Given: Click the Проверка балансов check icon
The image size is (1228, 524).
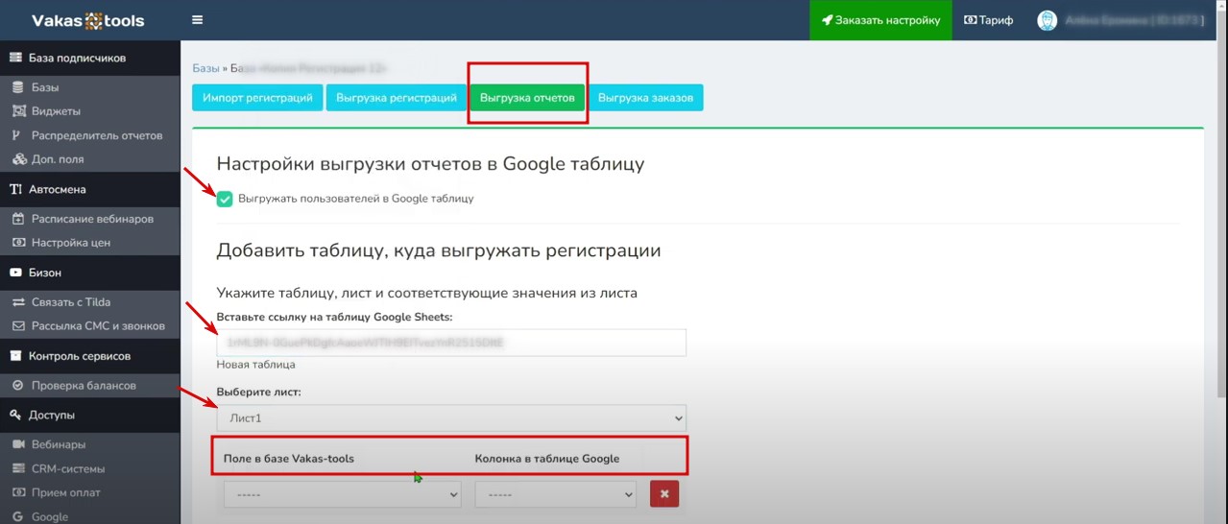Looking at the screenshot, I should point(17,386).
